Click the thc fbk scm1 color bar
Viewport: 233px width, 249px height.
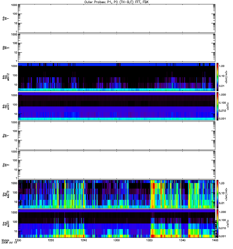(217, 223)
